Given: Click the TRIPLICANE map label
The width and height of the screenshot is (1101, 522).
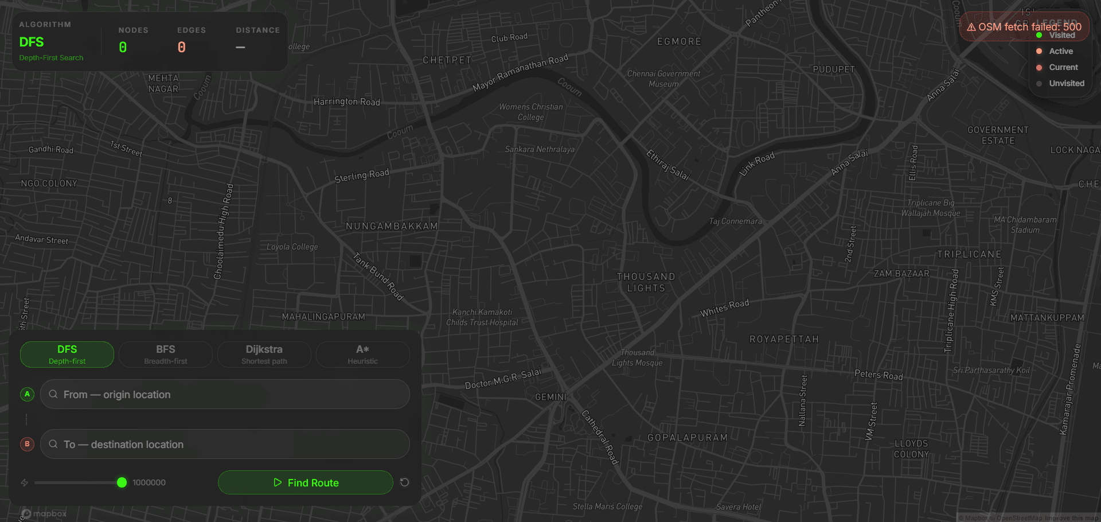Looking at the screenshot, I should 969,254.
